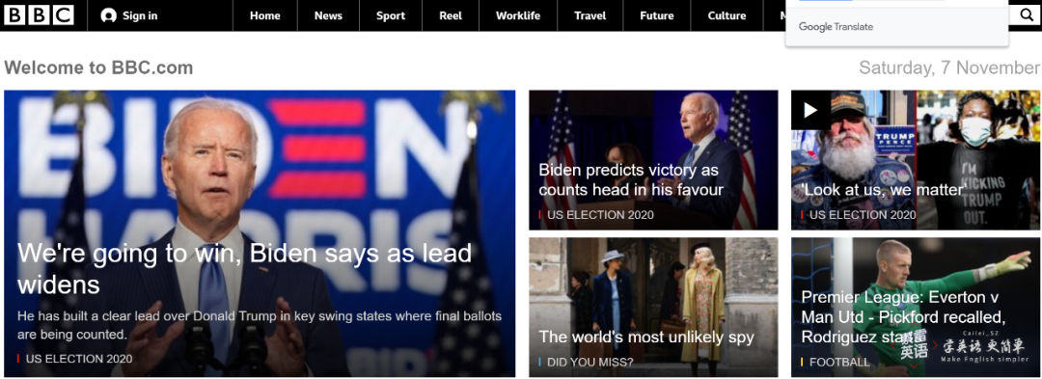Click the Sign in link text
The width and height of the screenshot is (1042, 379).
(140, 16)
